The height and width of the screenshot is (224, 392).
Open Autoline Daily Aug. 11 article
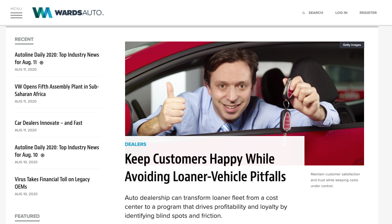pos(57,58)
